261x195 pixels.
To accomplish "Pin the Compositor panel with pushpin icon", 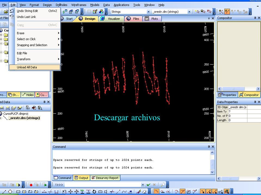I will 255,18.
